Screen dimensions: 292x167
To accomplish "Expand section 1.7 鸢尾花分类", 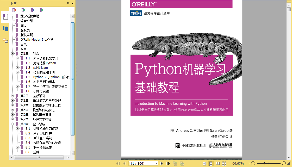I will coord(17,86).
